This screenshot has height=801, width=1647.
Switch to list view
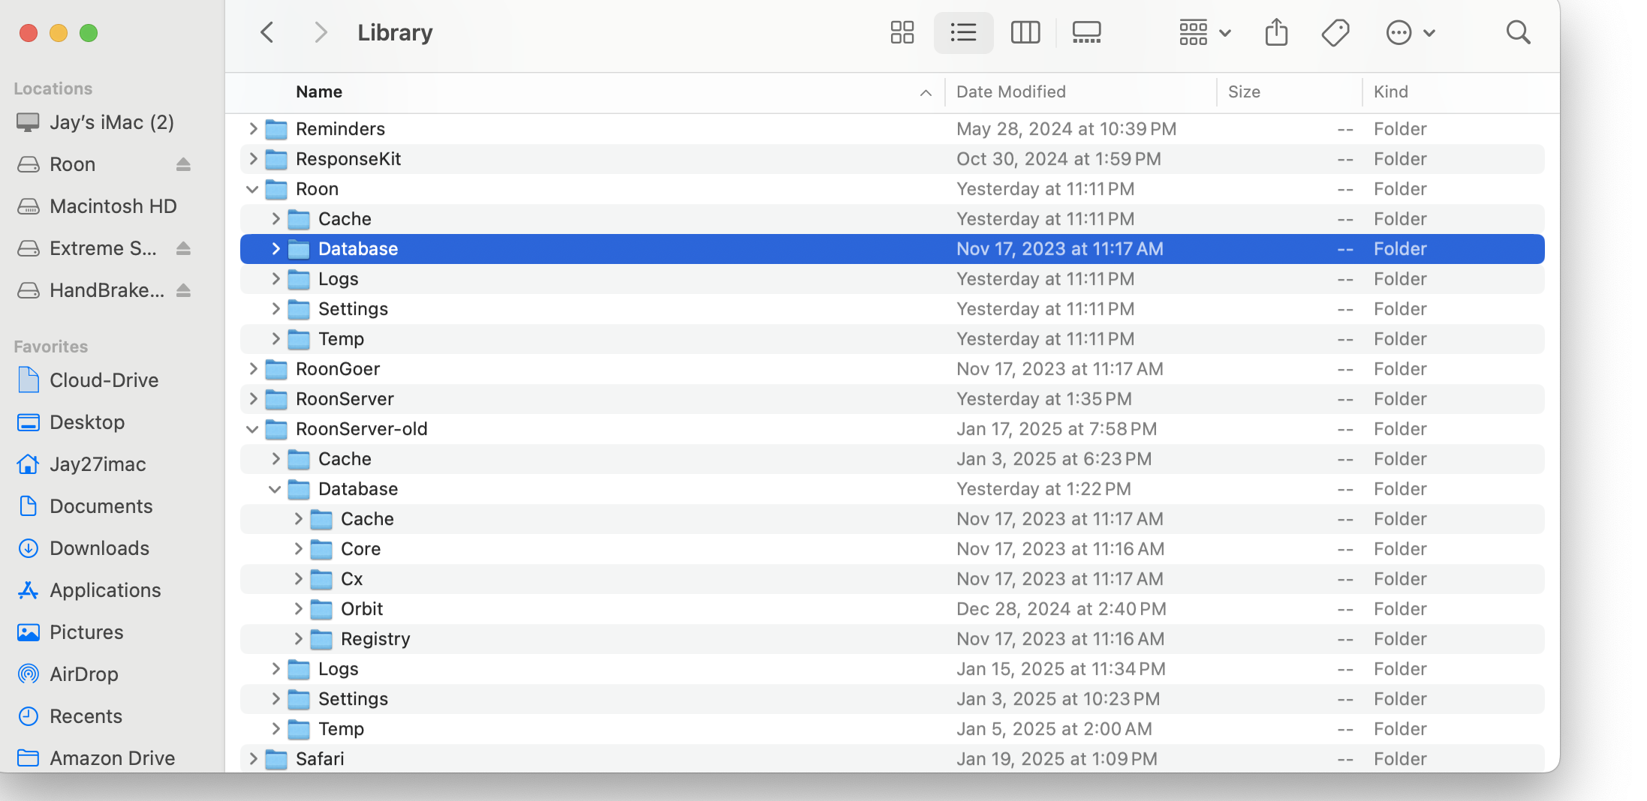(x=963, y=32)
